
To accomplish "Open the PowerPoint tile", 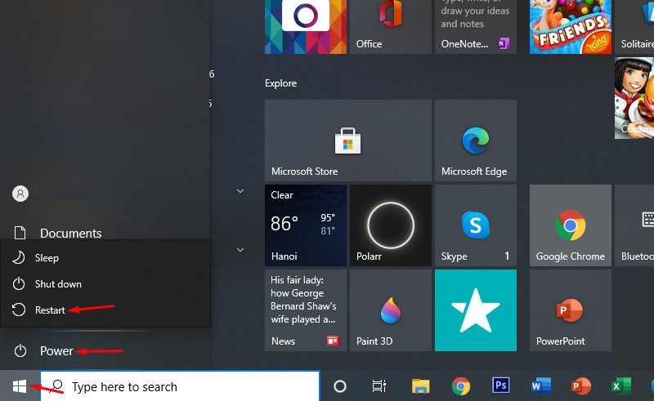I will 570,310.
